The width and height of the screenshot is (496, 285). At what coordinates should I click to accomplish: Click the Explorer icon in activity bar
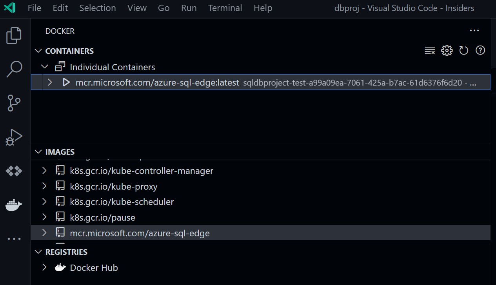[14, 35]
